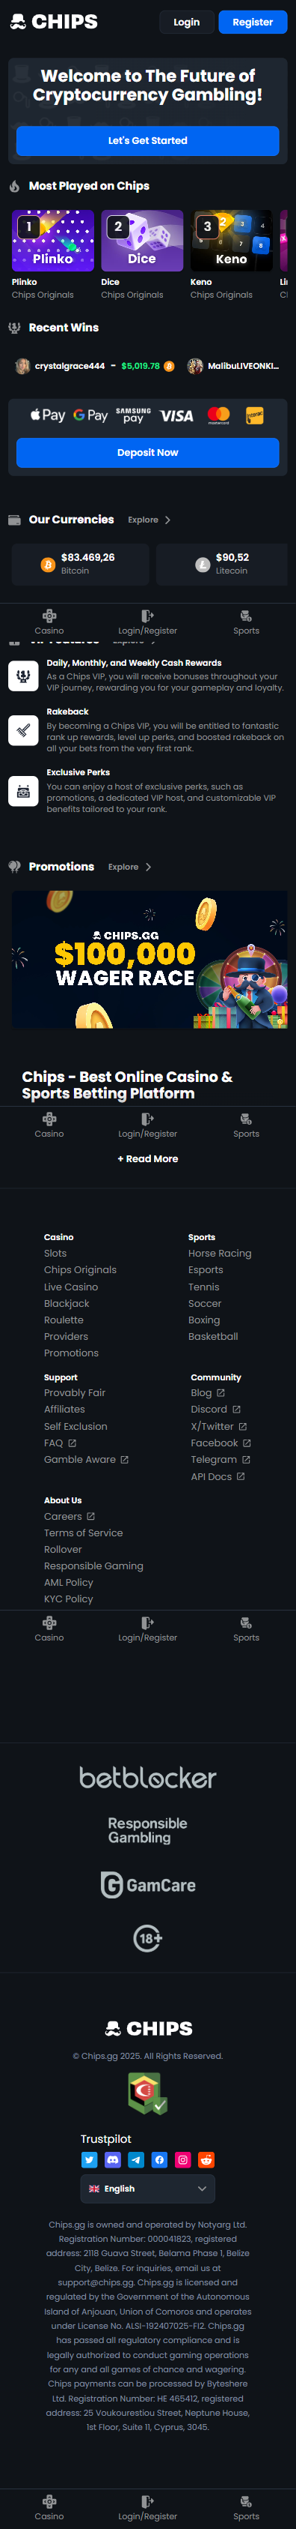Open the Reddit social icon in footer

coord(206,2159)
